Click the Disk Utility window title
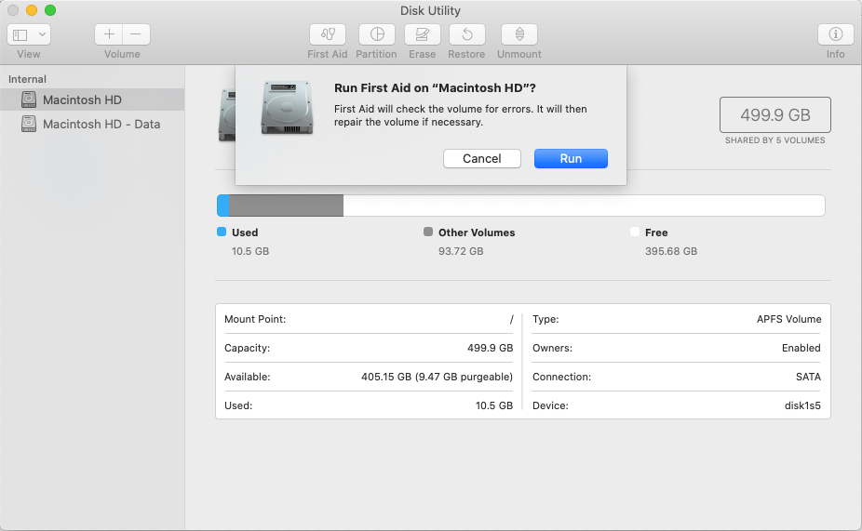Screen dimensions: 862x531 coord(430,10)
